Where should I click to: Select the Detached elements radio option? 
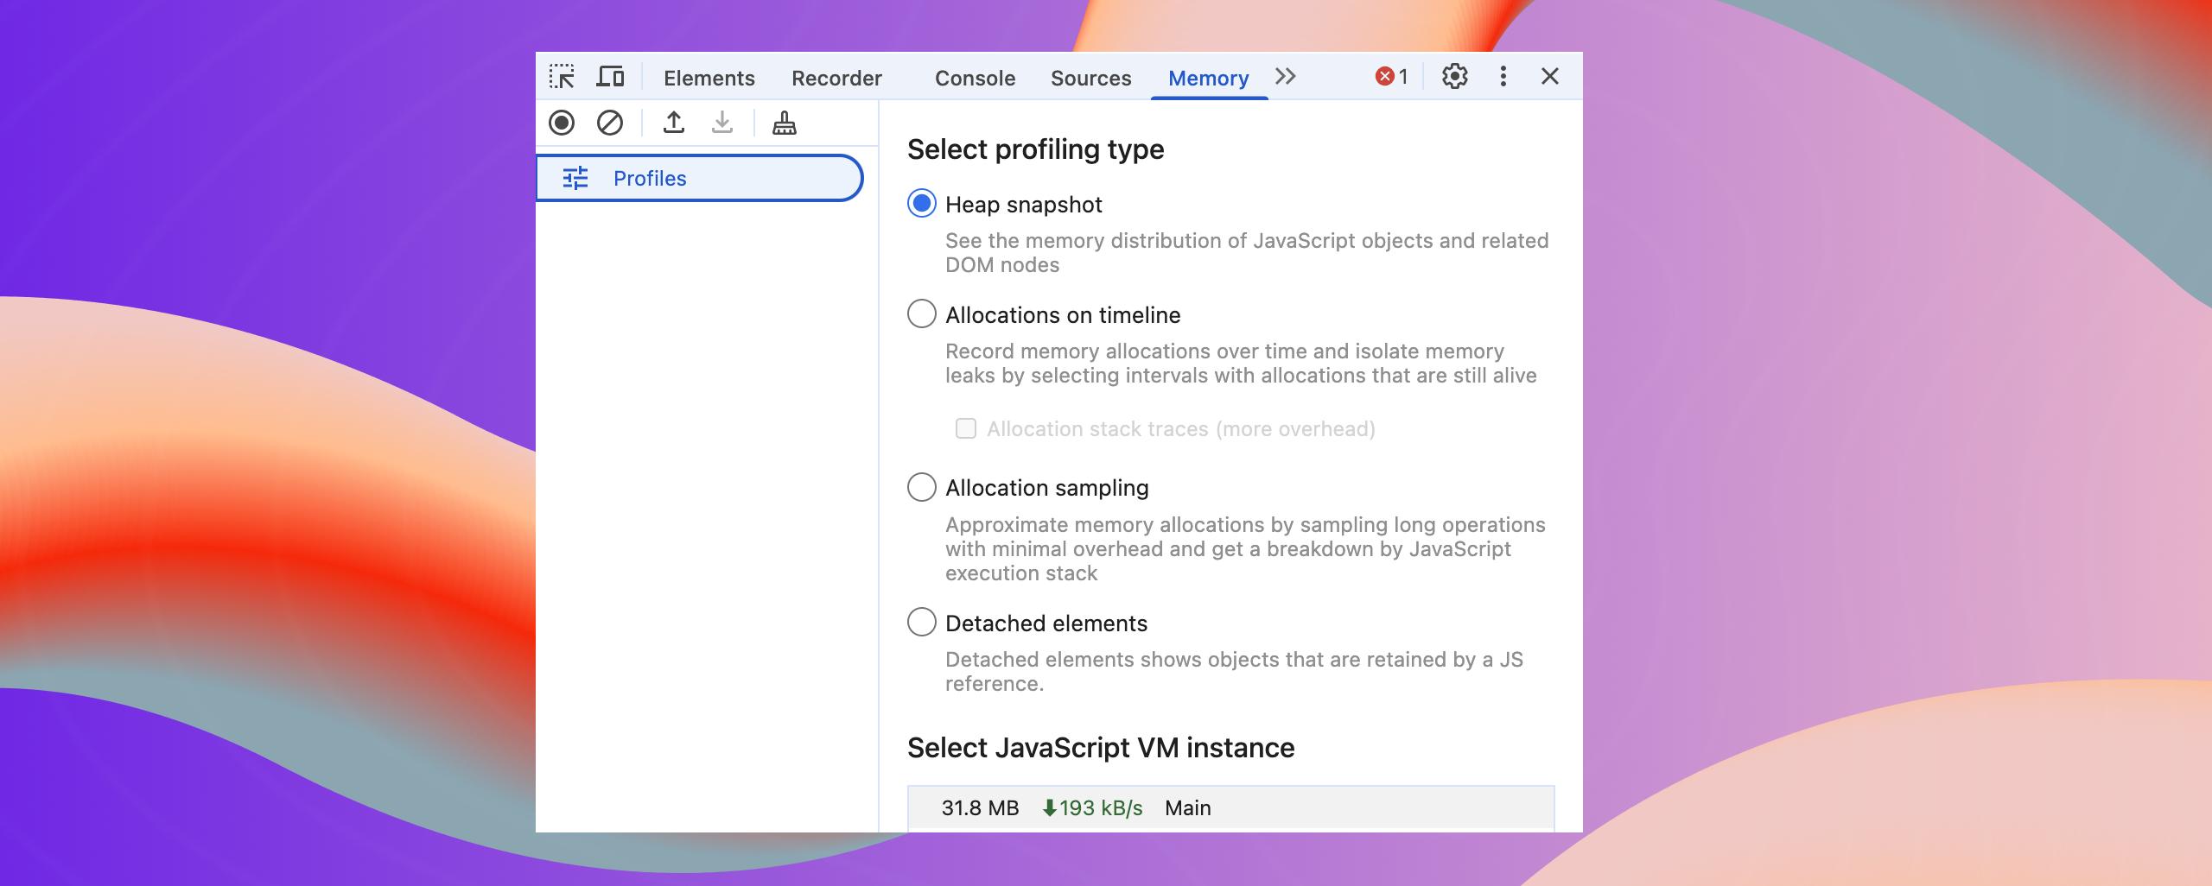tap(922, 623)
